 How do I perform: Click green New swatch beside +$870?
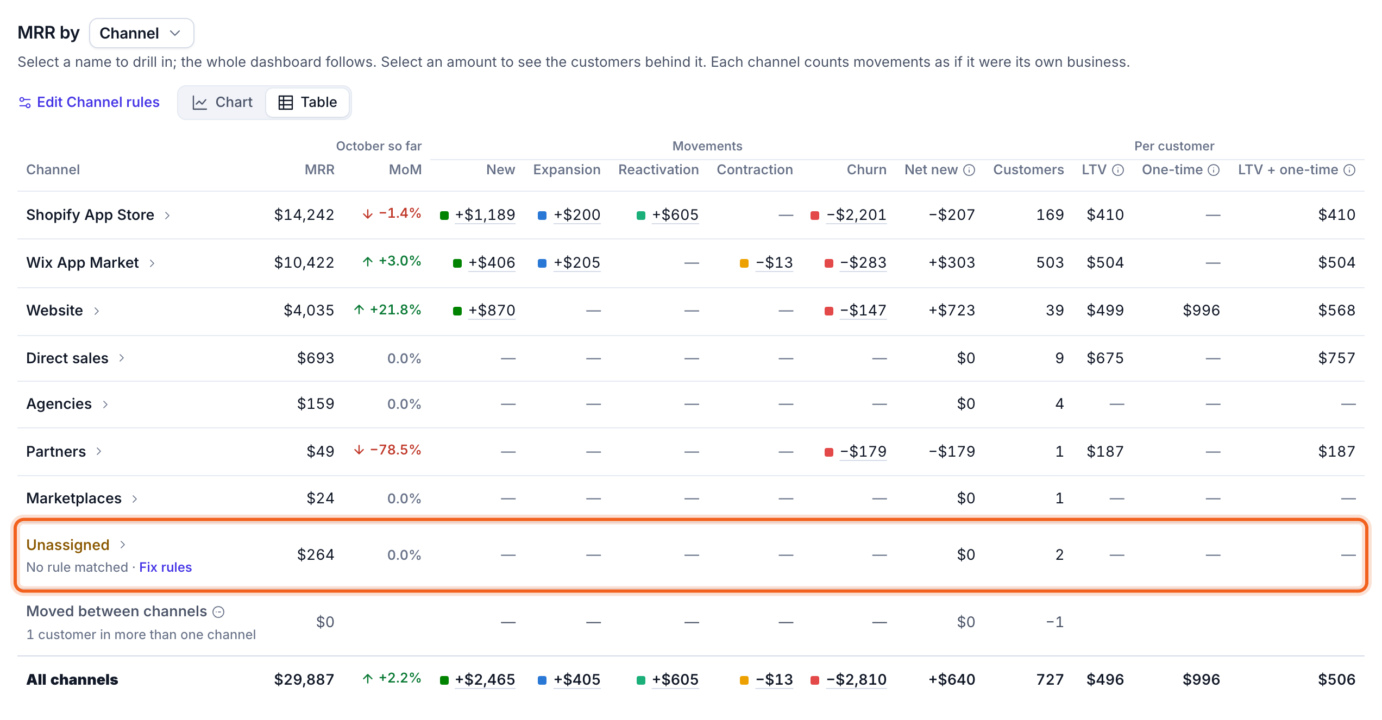(x=457, y=311)
